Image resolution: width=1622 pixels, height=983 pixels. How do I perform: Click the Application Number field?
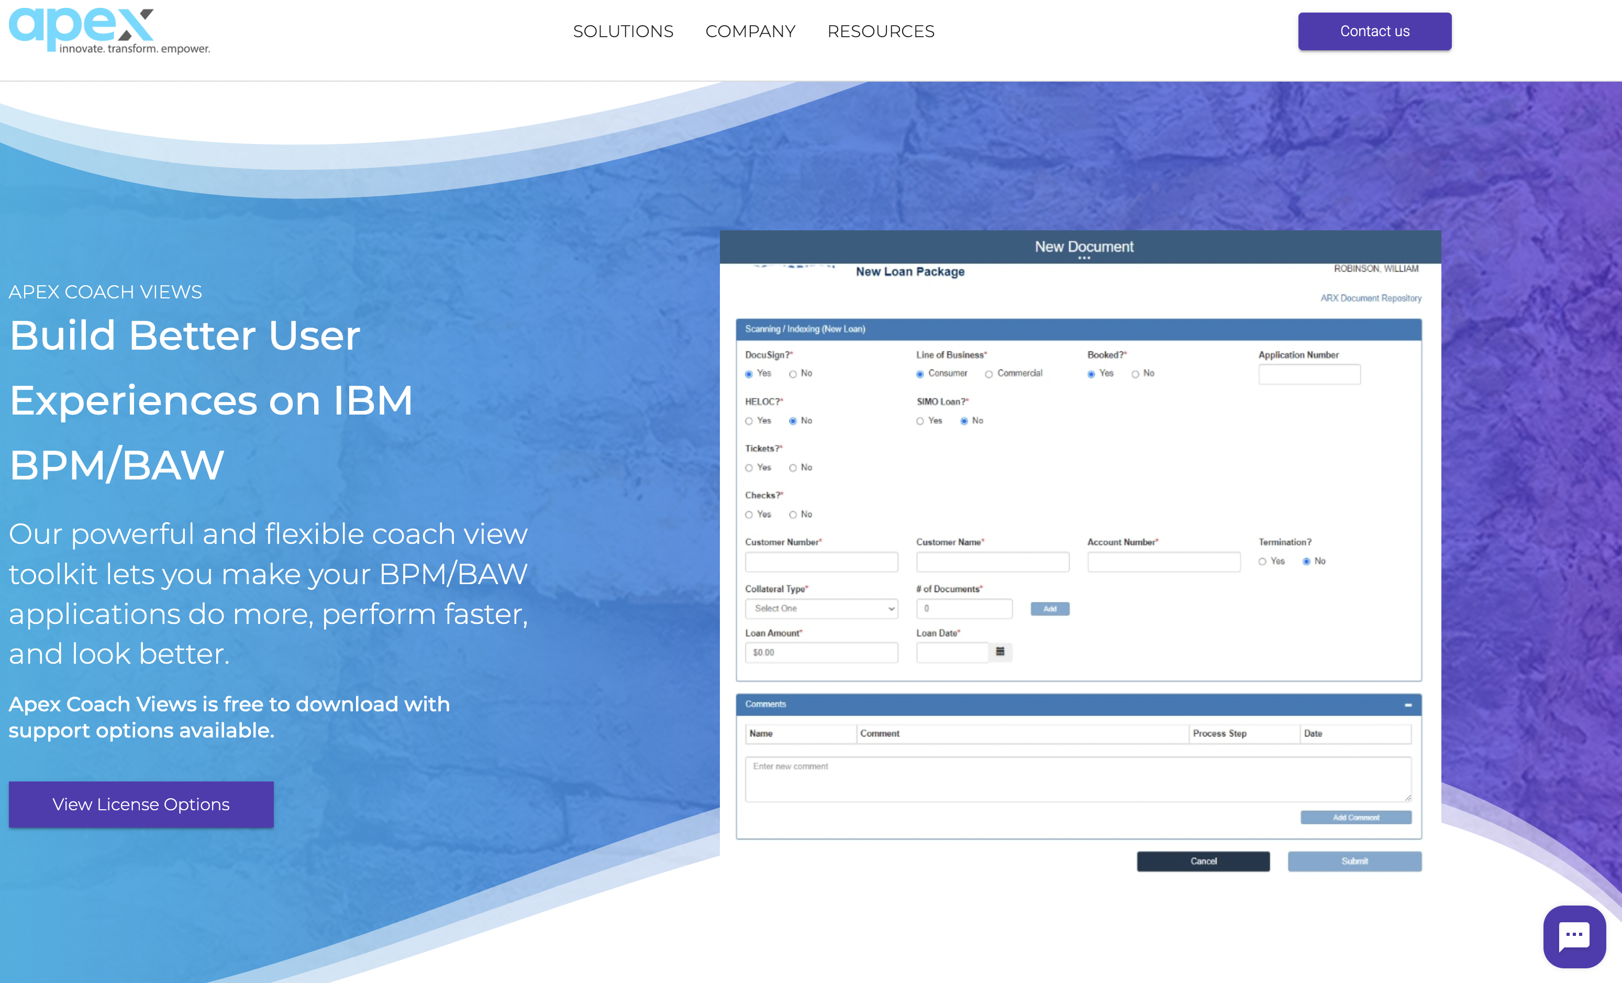click(1309, 374)
